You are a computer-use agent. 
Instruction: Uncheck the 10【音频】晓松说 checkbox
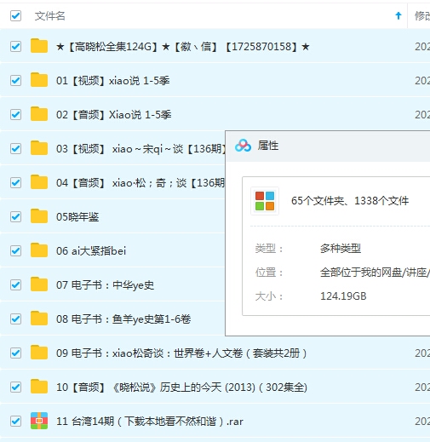pos(15,387)
